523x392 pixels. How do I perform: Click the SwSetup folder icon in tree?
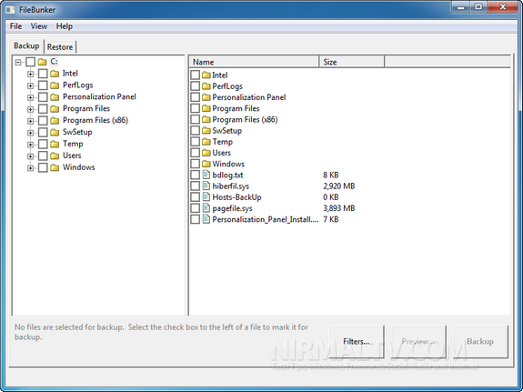55,132
